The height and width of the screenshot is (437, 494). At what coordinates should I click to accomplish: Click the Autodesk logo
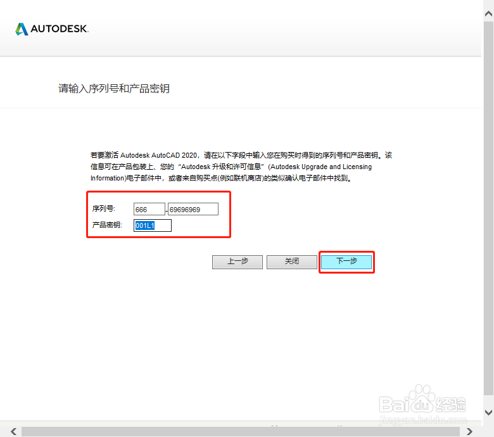[x=52, y=29]
